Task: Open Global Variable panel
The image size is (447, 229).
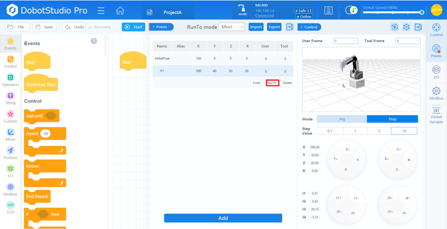Action: click(436, 116)
